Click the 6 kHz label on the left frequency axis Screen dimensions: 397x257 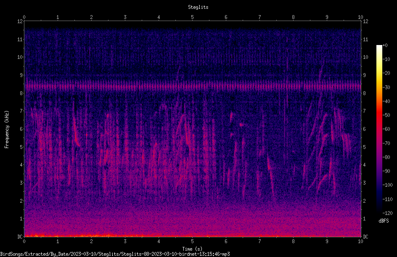coord(21,129)
